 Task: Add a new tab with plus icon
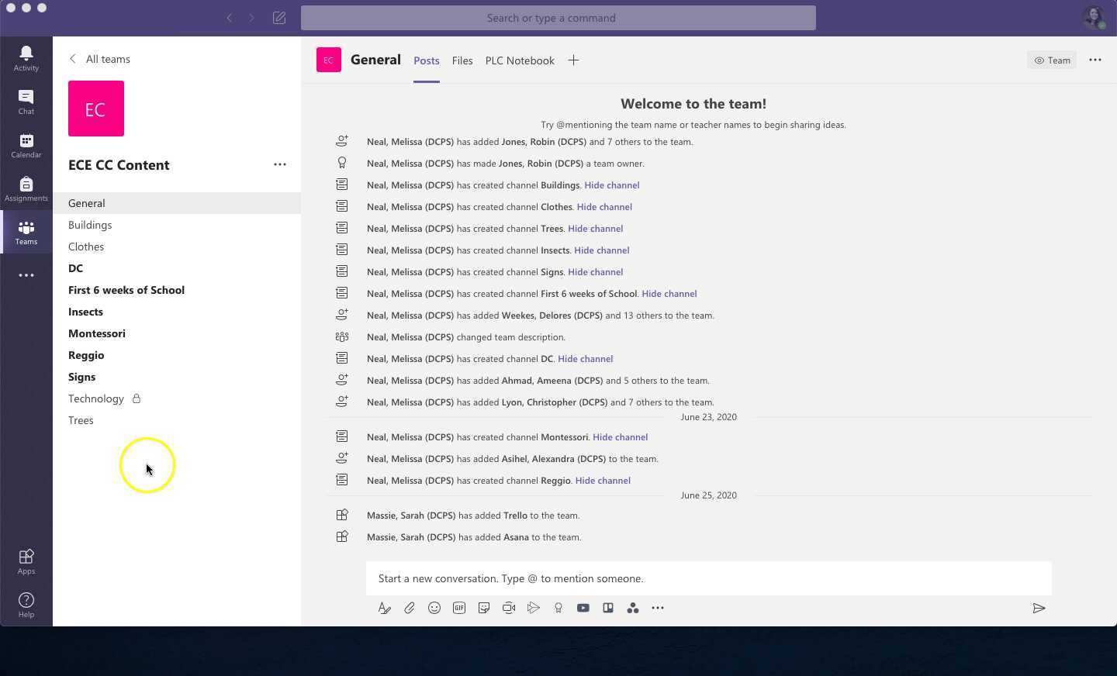(573, 60)
